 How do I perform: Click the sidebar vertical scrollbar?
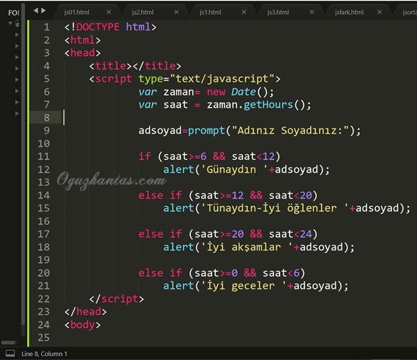click(23, 164)
